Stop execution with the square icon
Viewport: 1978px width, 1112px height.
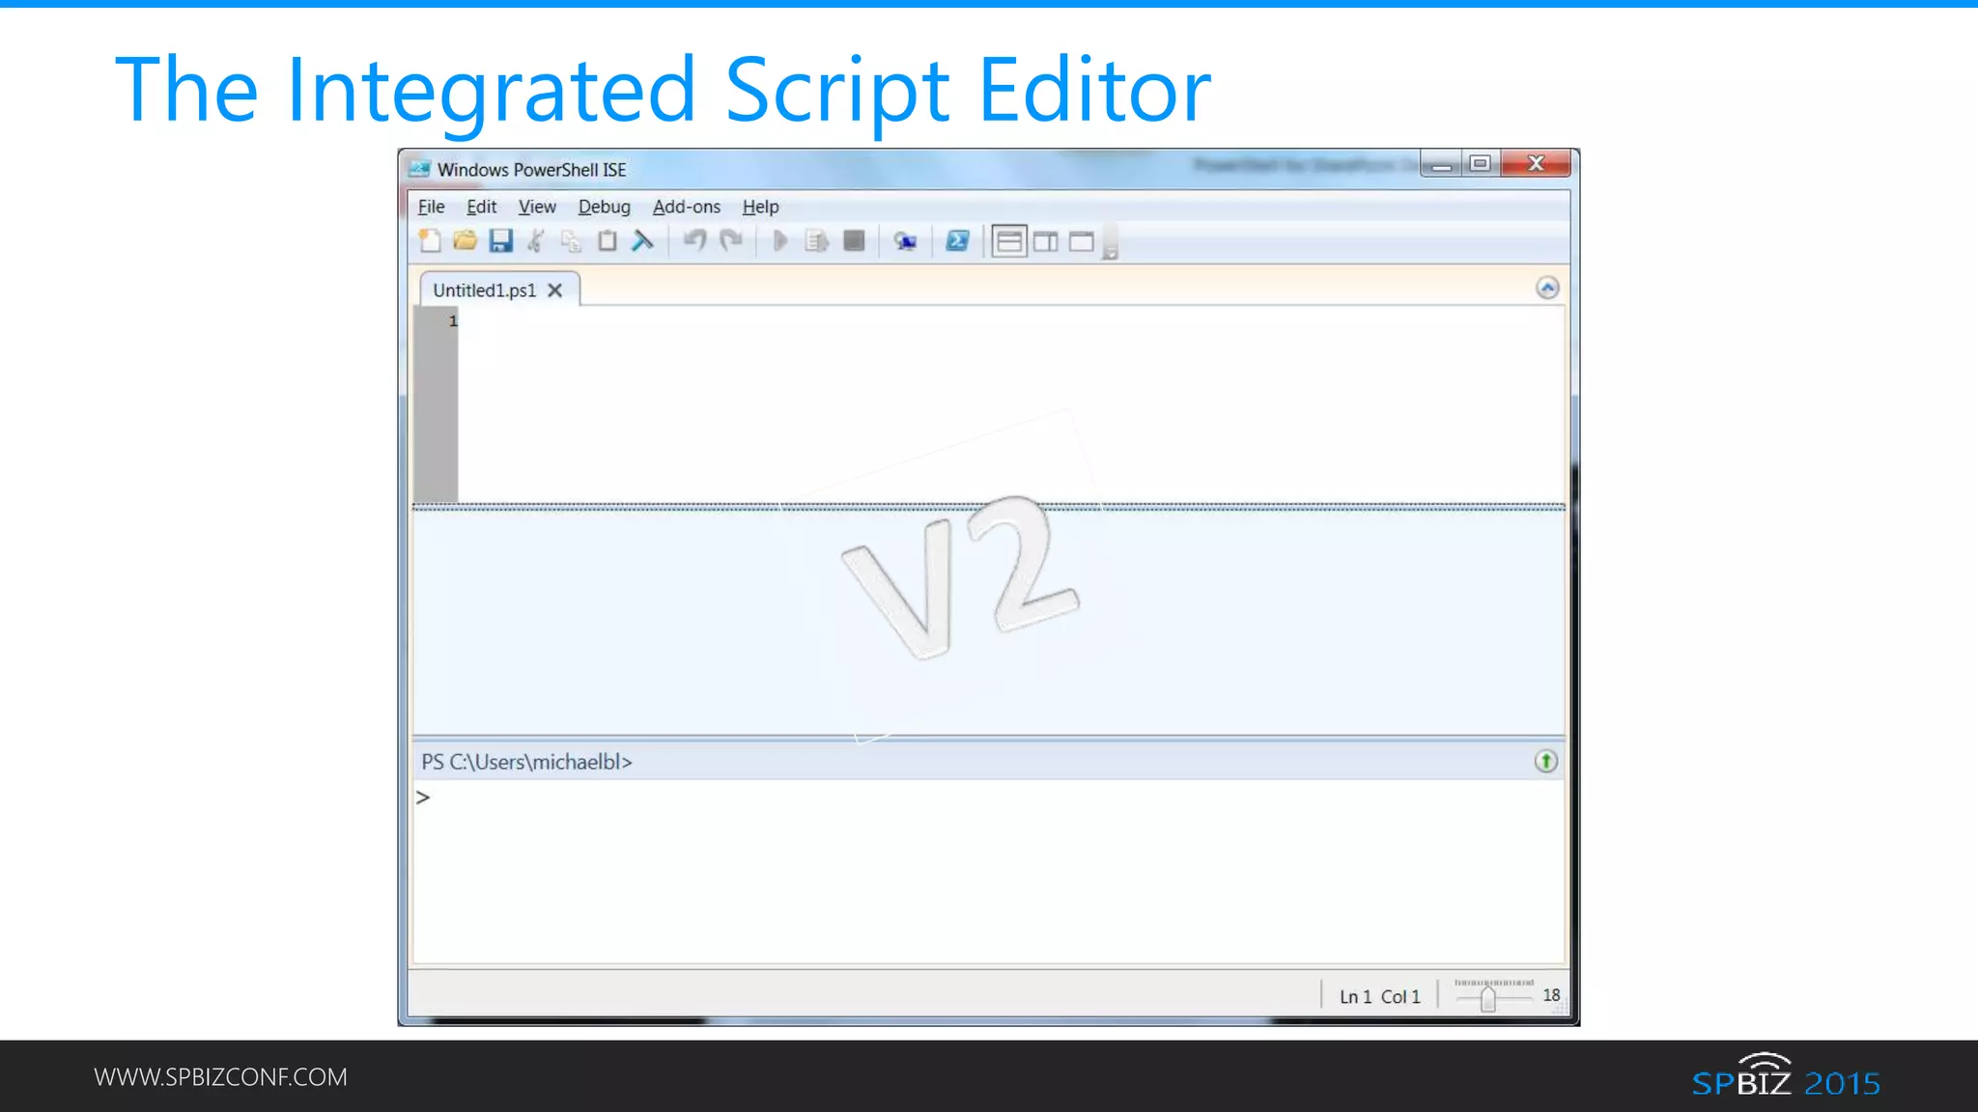point(854,241)
